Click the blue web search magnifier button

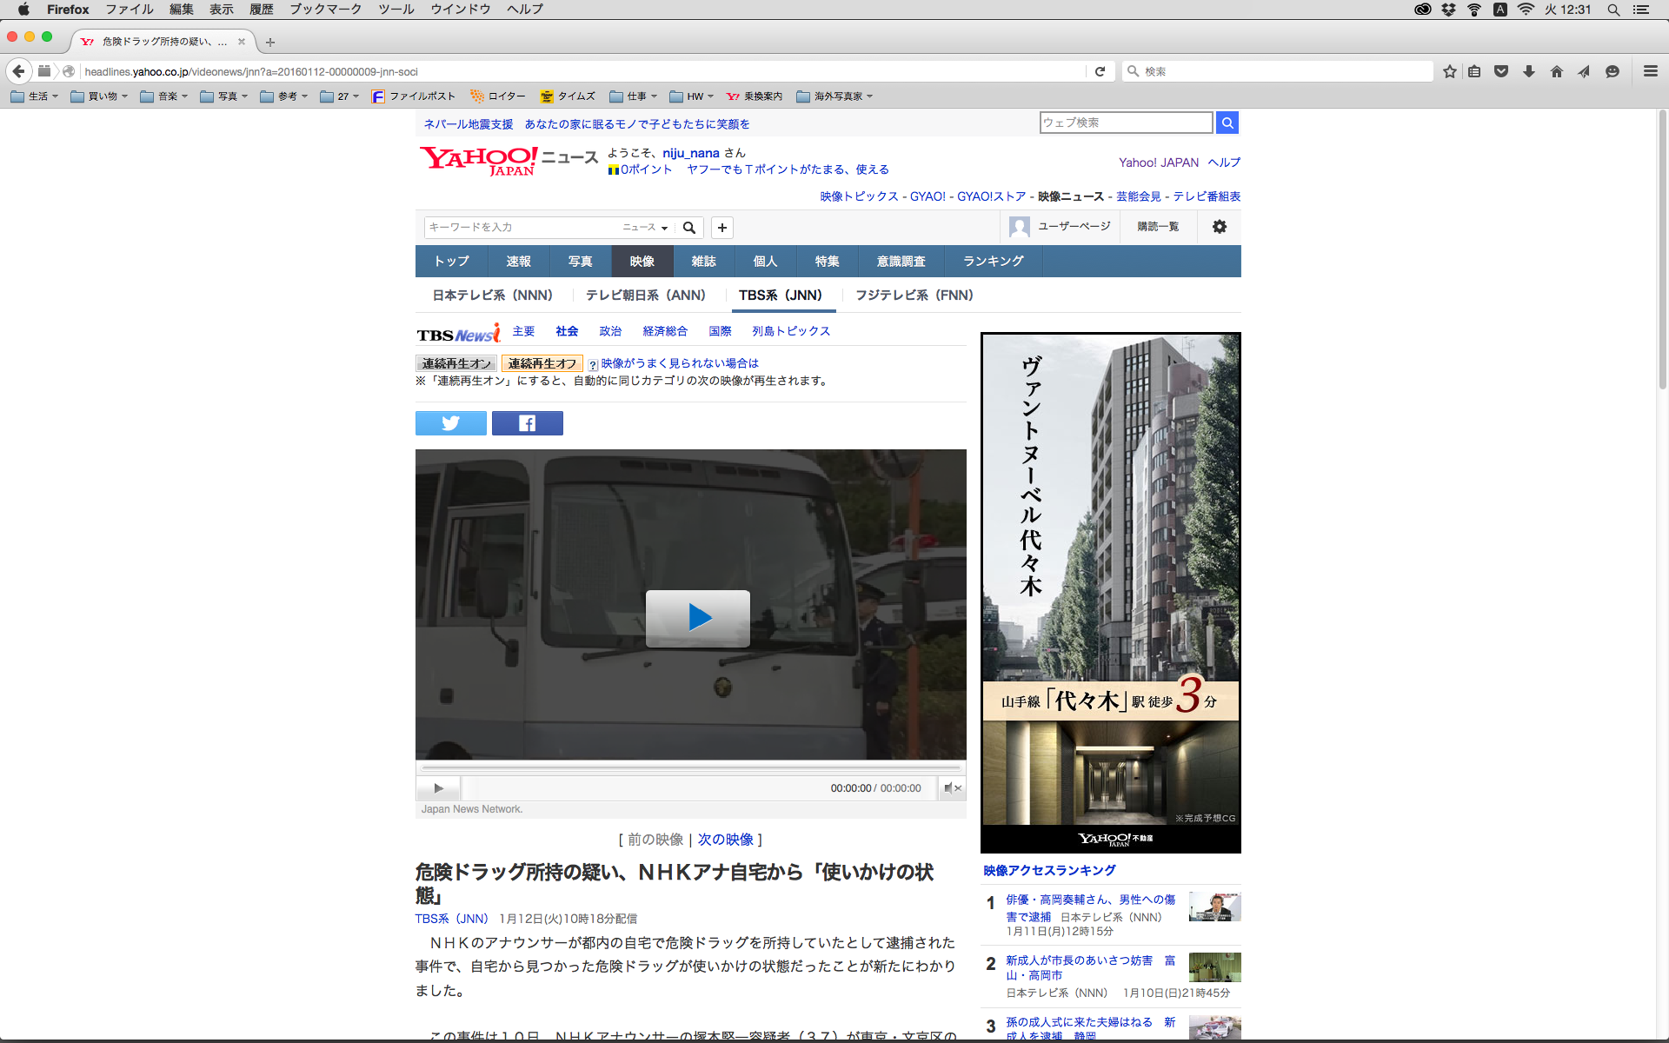(1227, 123)
